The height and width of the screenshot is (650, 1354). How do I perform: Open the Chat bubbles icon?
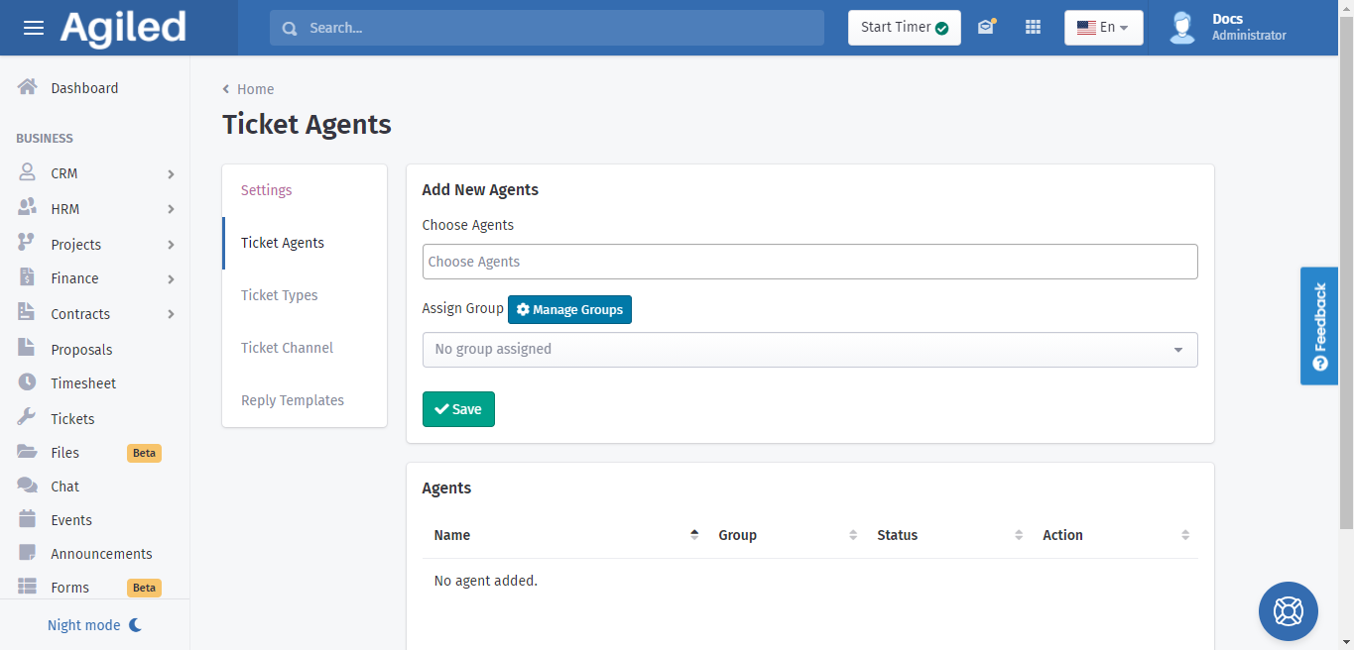pos(28,486)
